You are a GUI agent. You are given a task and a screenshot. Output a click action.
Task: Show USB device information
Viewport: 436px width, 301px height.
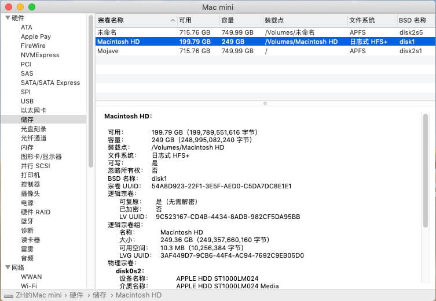pyautogui.click(x=27, y=101)
